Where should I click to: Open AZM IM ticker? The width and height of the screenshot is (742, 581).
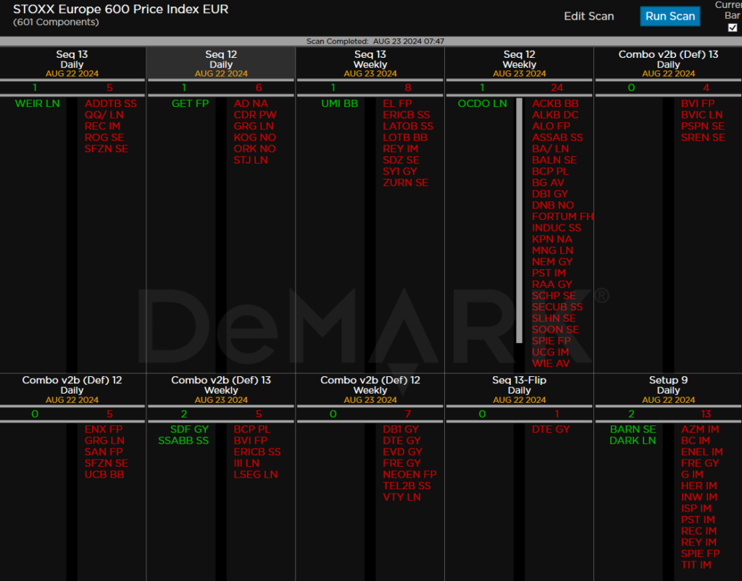click(x=700, y=429)
